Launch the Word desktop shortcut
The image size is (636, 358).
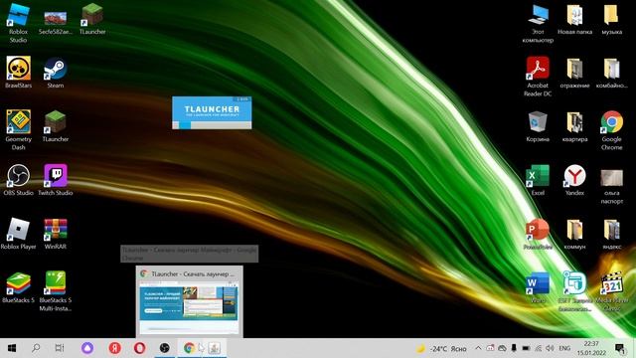[x=538, y=287]
